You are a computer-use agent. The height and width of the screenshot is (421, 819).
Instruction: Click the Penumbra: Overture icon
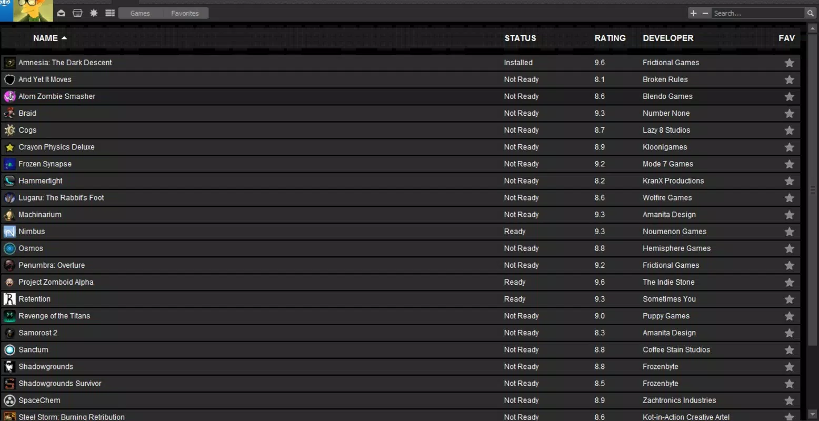9,265
